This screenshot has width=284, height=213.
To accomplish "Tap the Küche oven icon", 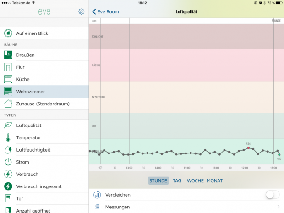I will pyautogui.click(x=8, y=79).
